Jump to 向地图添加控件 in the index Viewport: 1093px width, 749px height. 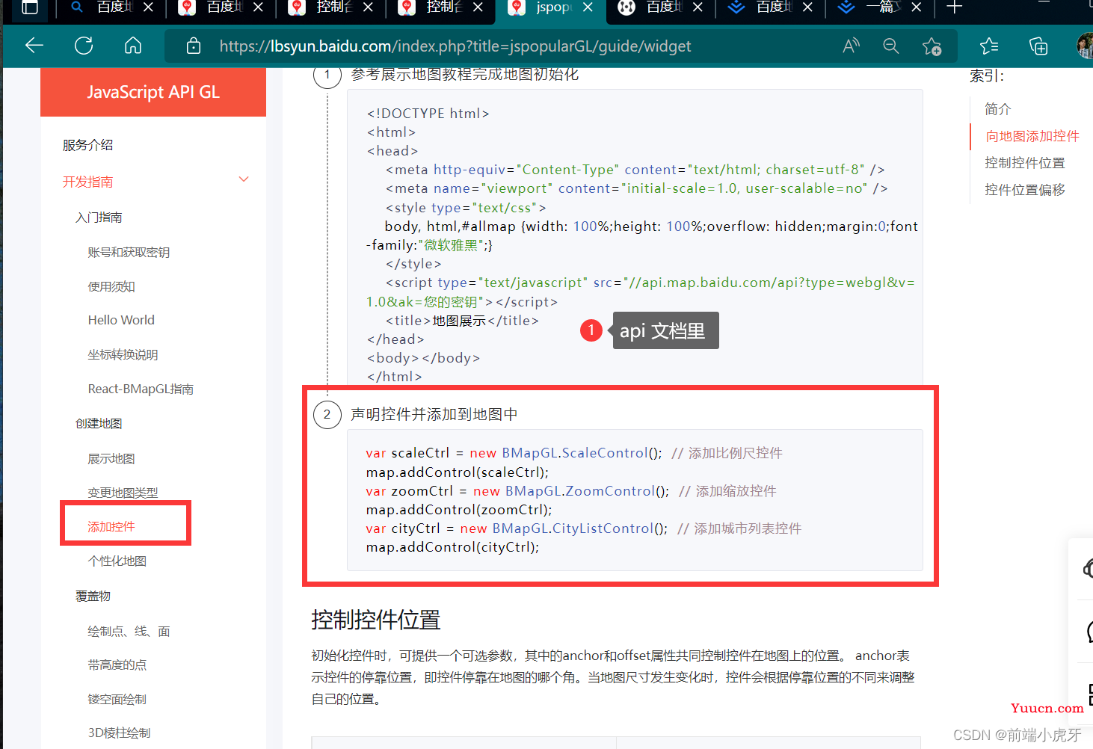pos(1032,136)
